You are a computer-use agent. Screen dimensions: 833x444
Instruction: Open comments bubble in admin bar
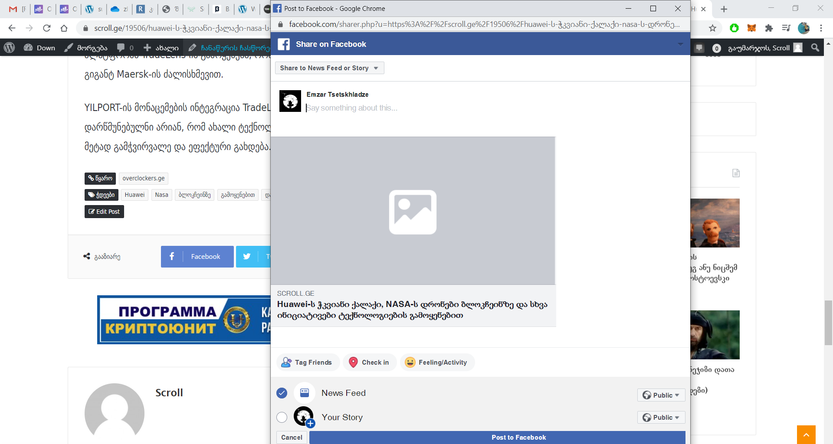click(125, 48)
